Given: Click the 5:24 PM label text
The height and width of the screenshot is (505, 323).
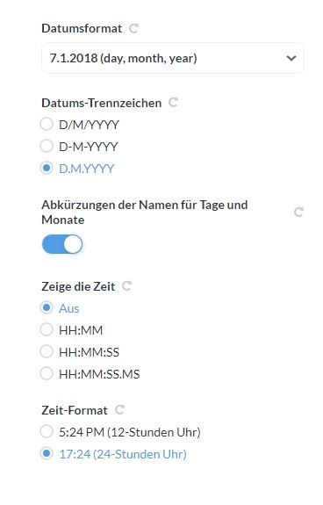Looking at the screenshot, I should [x=82, y=432].
